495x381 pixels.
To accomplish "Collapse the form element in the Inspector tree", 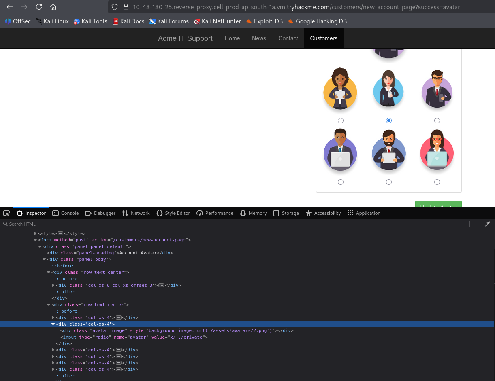I will (x=35, y=239).
